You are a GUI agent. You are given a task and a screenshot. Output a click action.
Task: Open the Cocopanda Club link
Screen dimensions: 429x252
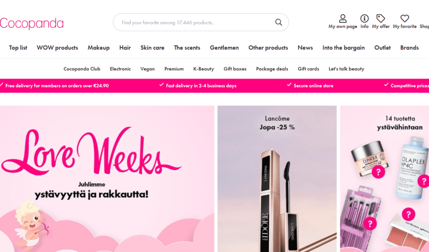tap(82, 69)
